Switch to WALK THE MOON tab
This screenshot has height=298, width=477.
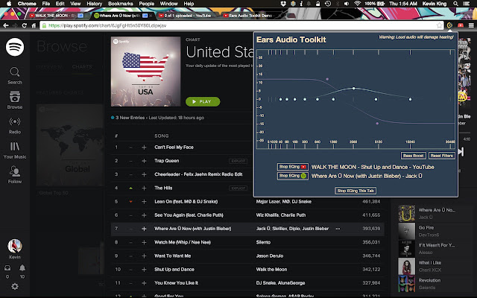pos(56,16)
